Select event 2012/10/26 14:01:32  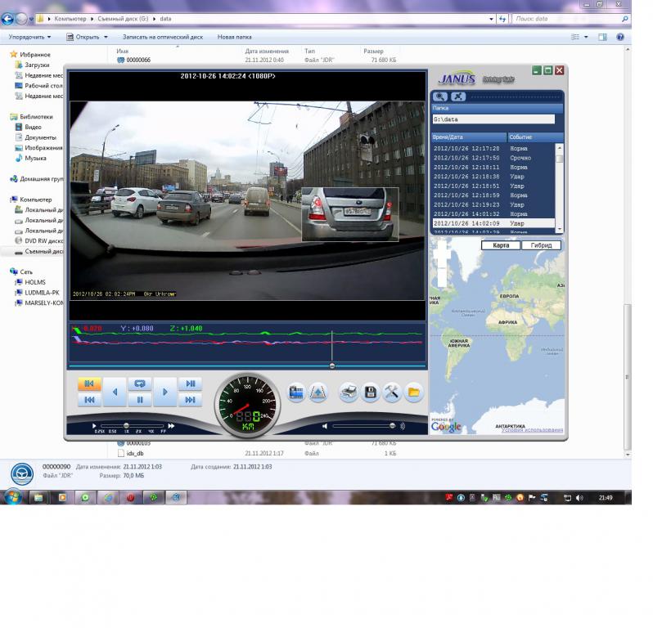(x=493, y=214)
